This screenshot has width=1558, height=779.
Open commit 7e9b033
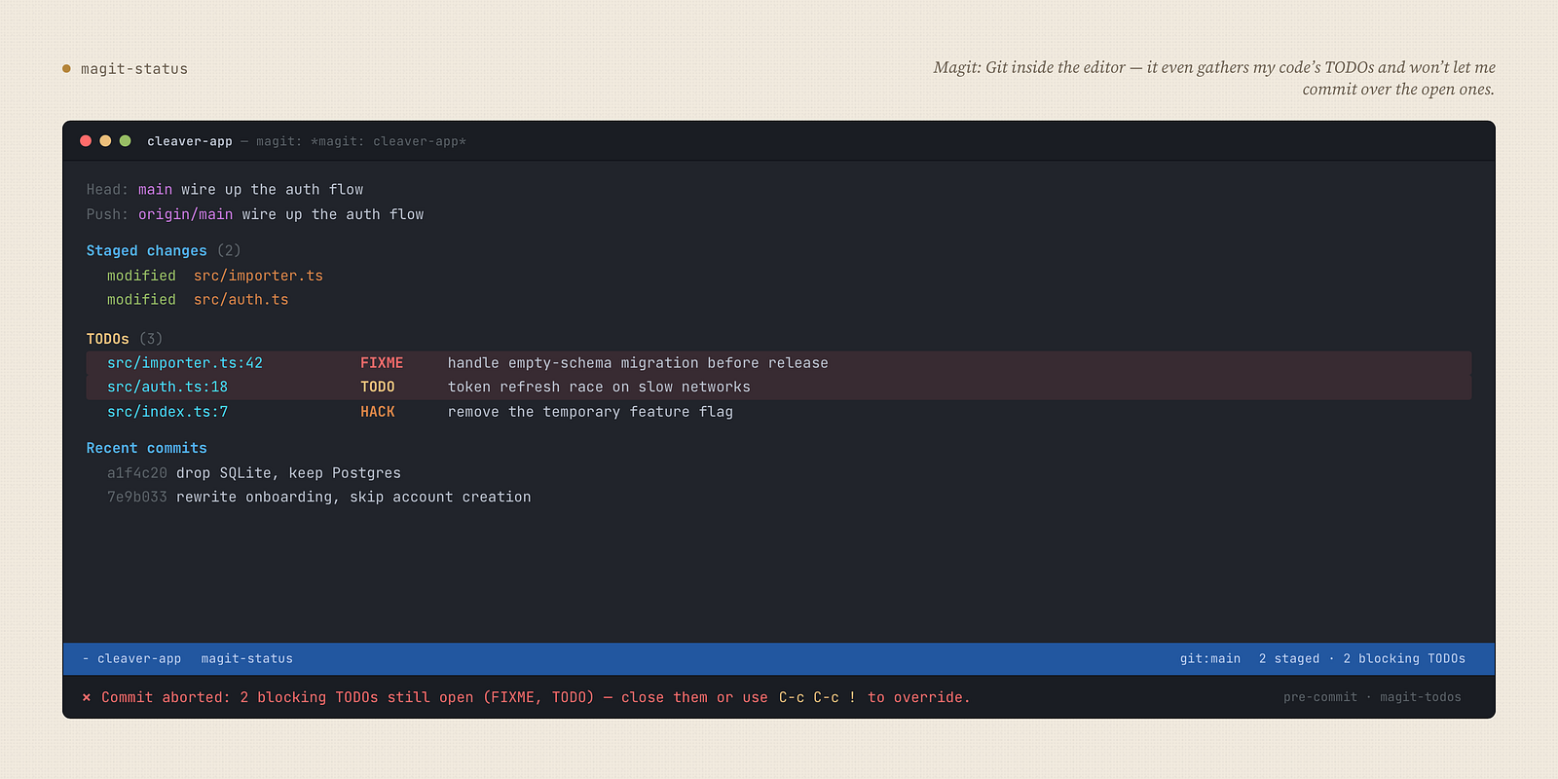137,498
